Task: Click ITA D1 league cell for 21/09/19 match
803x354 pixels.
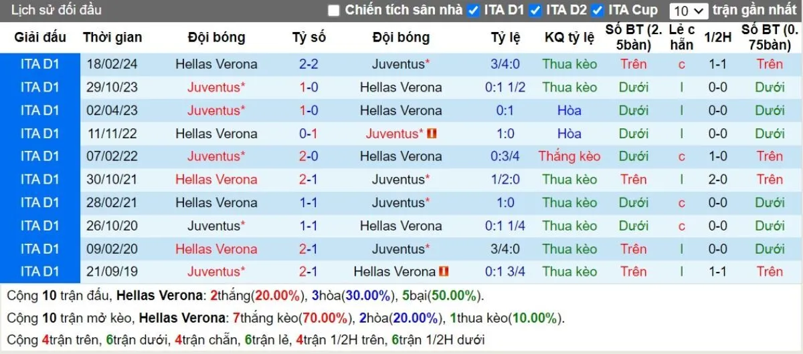Action: 40,272
